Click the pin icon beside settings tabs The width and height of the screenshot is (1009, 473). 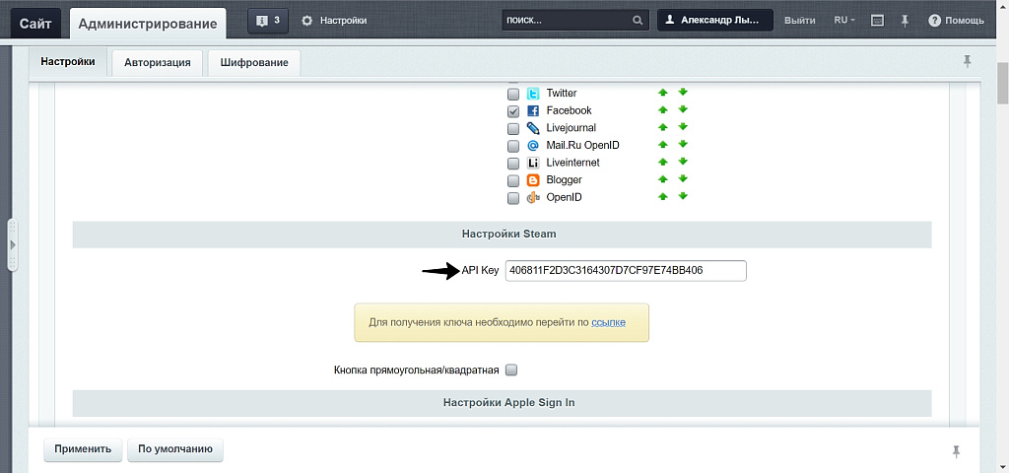coord(967,61)
